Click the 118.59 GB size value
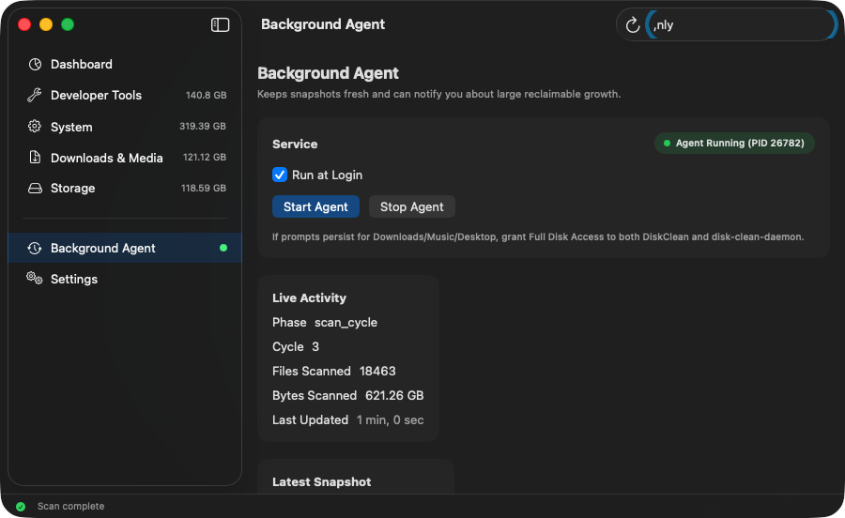 [204, 188]
